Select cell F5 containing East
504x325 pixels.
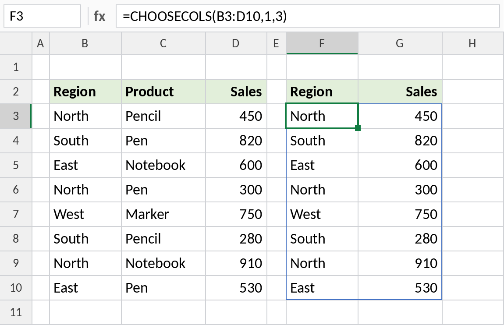pos(322,165)
